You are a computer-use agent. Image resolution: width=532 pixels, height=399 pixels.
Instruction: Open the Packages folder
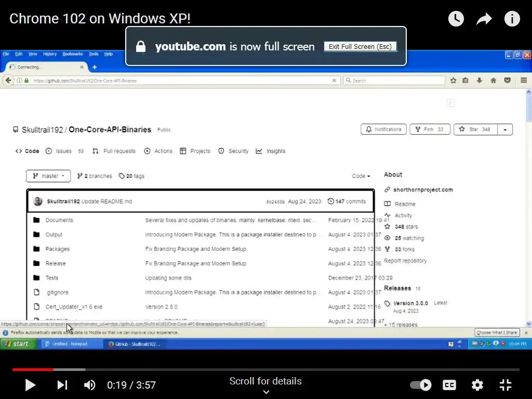point(57,249)
